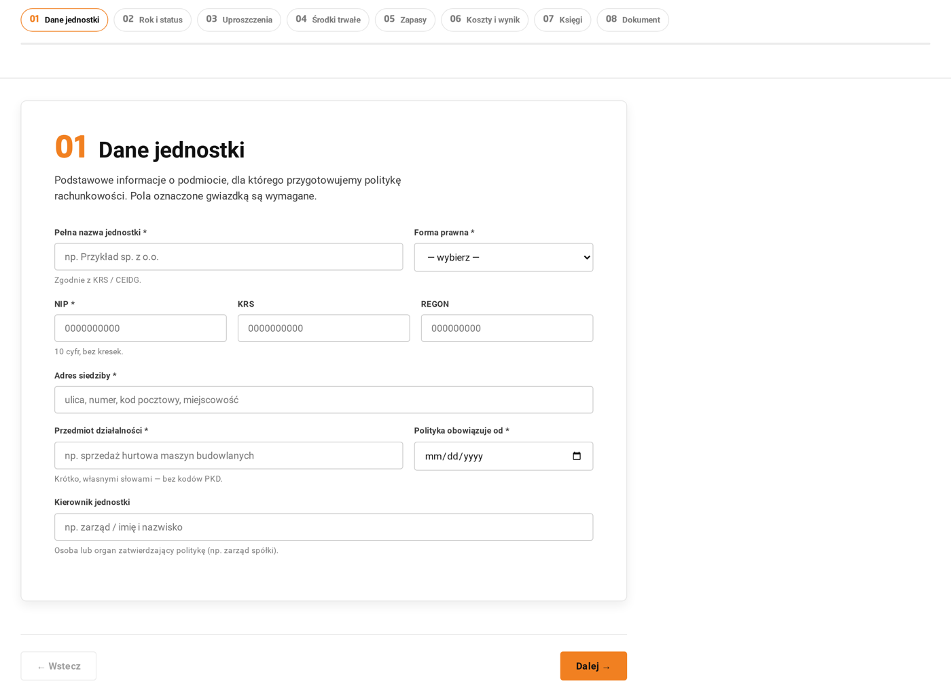
Task: Go to step 01 Dane jednostki
Action: click(65, 20)
